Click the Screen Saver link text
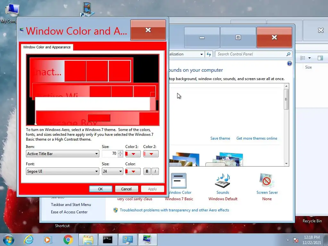The image size is (328, 246). click(267, 193)
